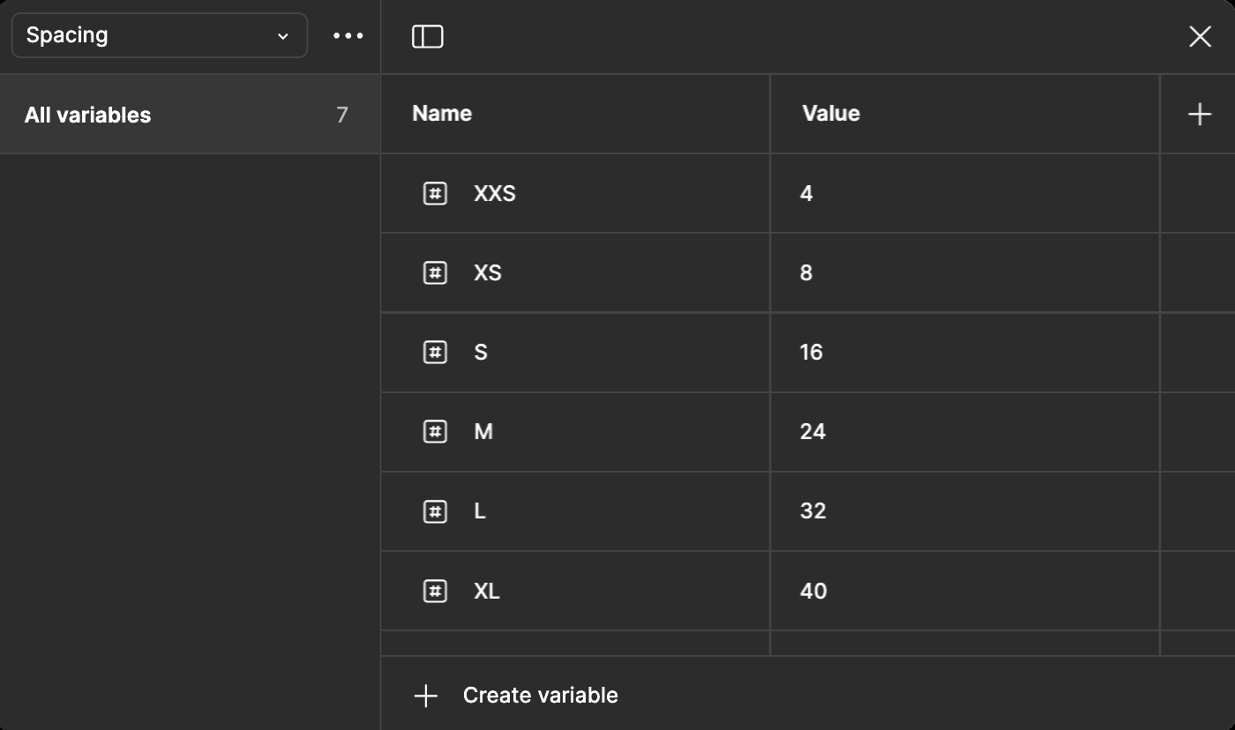Click the number type icon for L
1235x730 pixels.
[435, 510]
